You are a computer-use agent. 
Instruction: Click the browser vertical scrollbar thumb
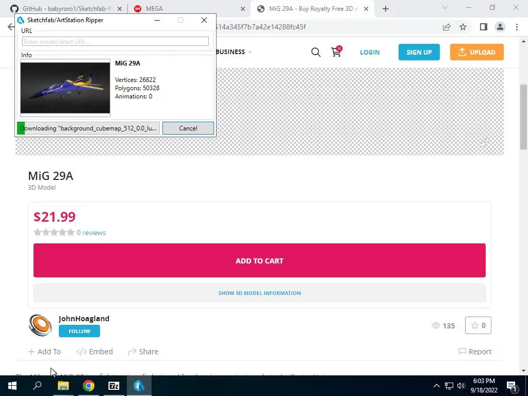point(523,117)
